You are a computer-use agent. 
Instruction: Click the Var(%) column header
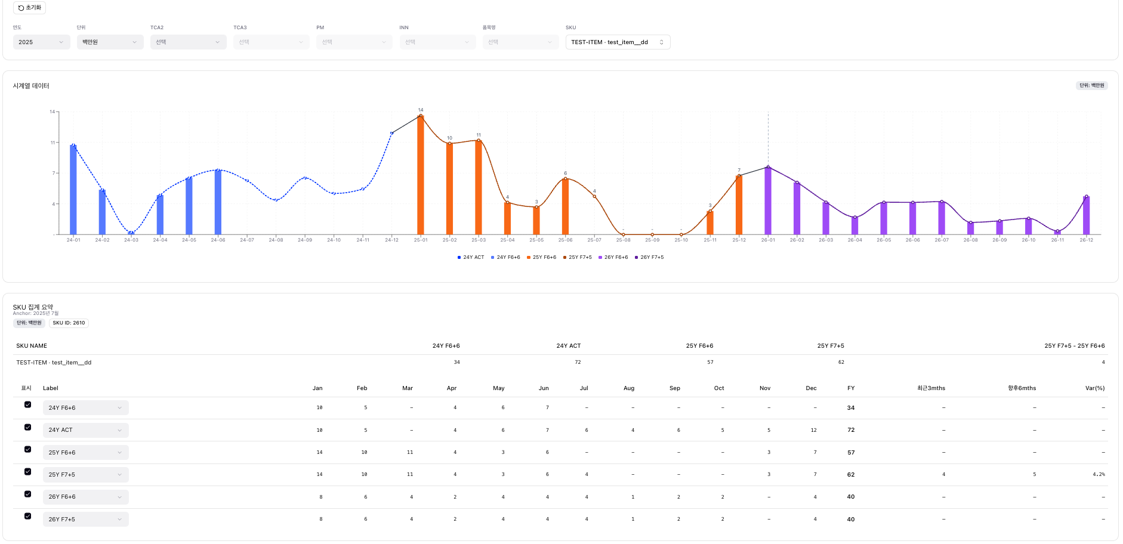click(x=1094, y=388)
